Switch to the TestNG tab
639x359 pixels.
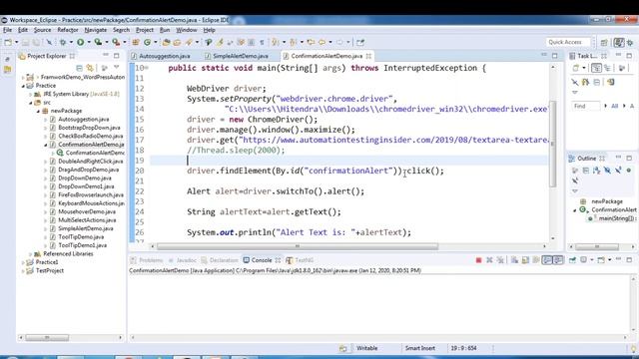300,260
